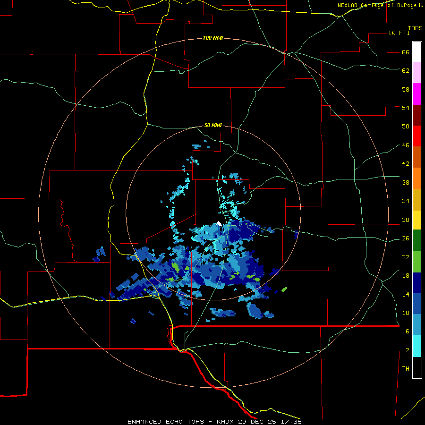Click the medium blue legend color segment
Image resolution: width=425 pixels, height=425 pixels.
coord(417,304)
